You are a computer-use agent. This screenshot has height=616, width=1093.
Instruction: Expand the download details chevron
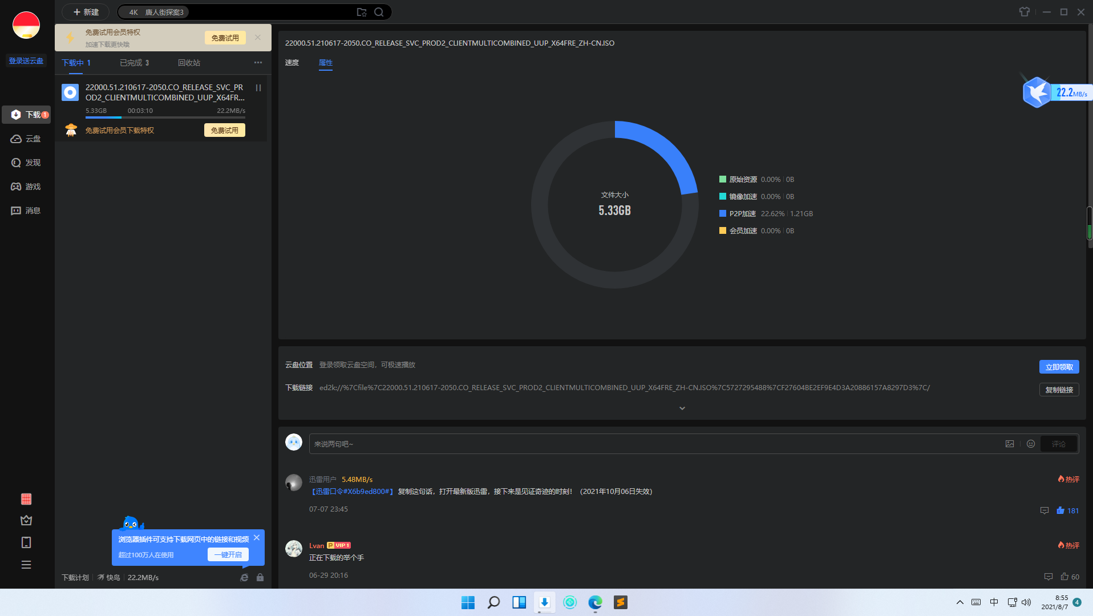pos(682,408)
